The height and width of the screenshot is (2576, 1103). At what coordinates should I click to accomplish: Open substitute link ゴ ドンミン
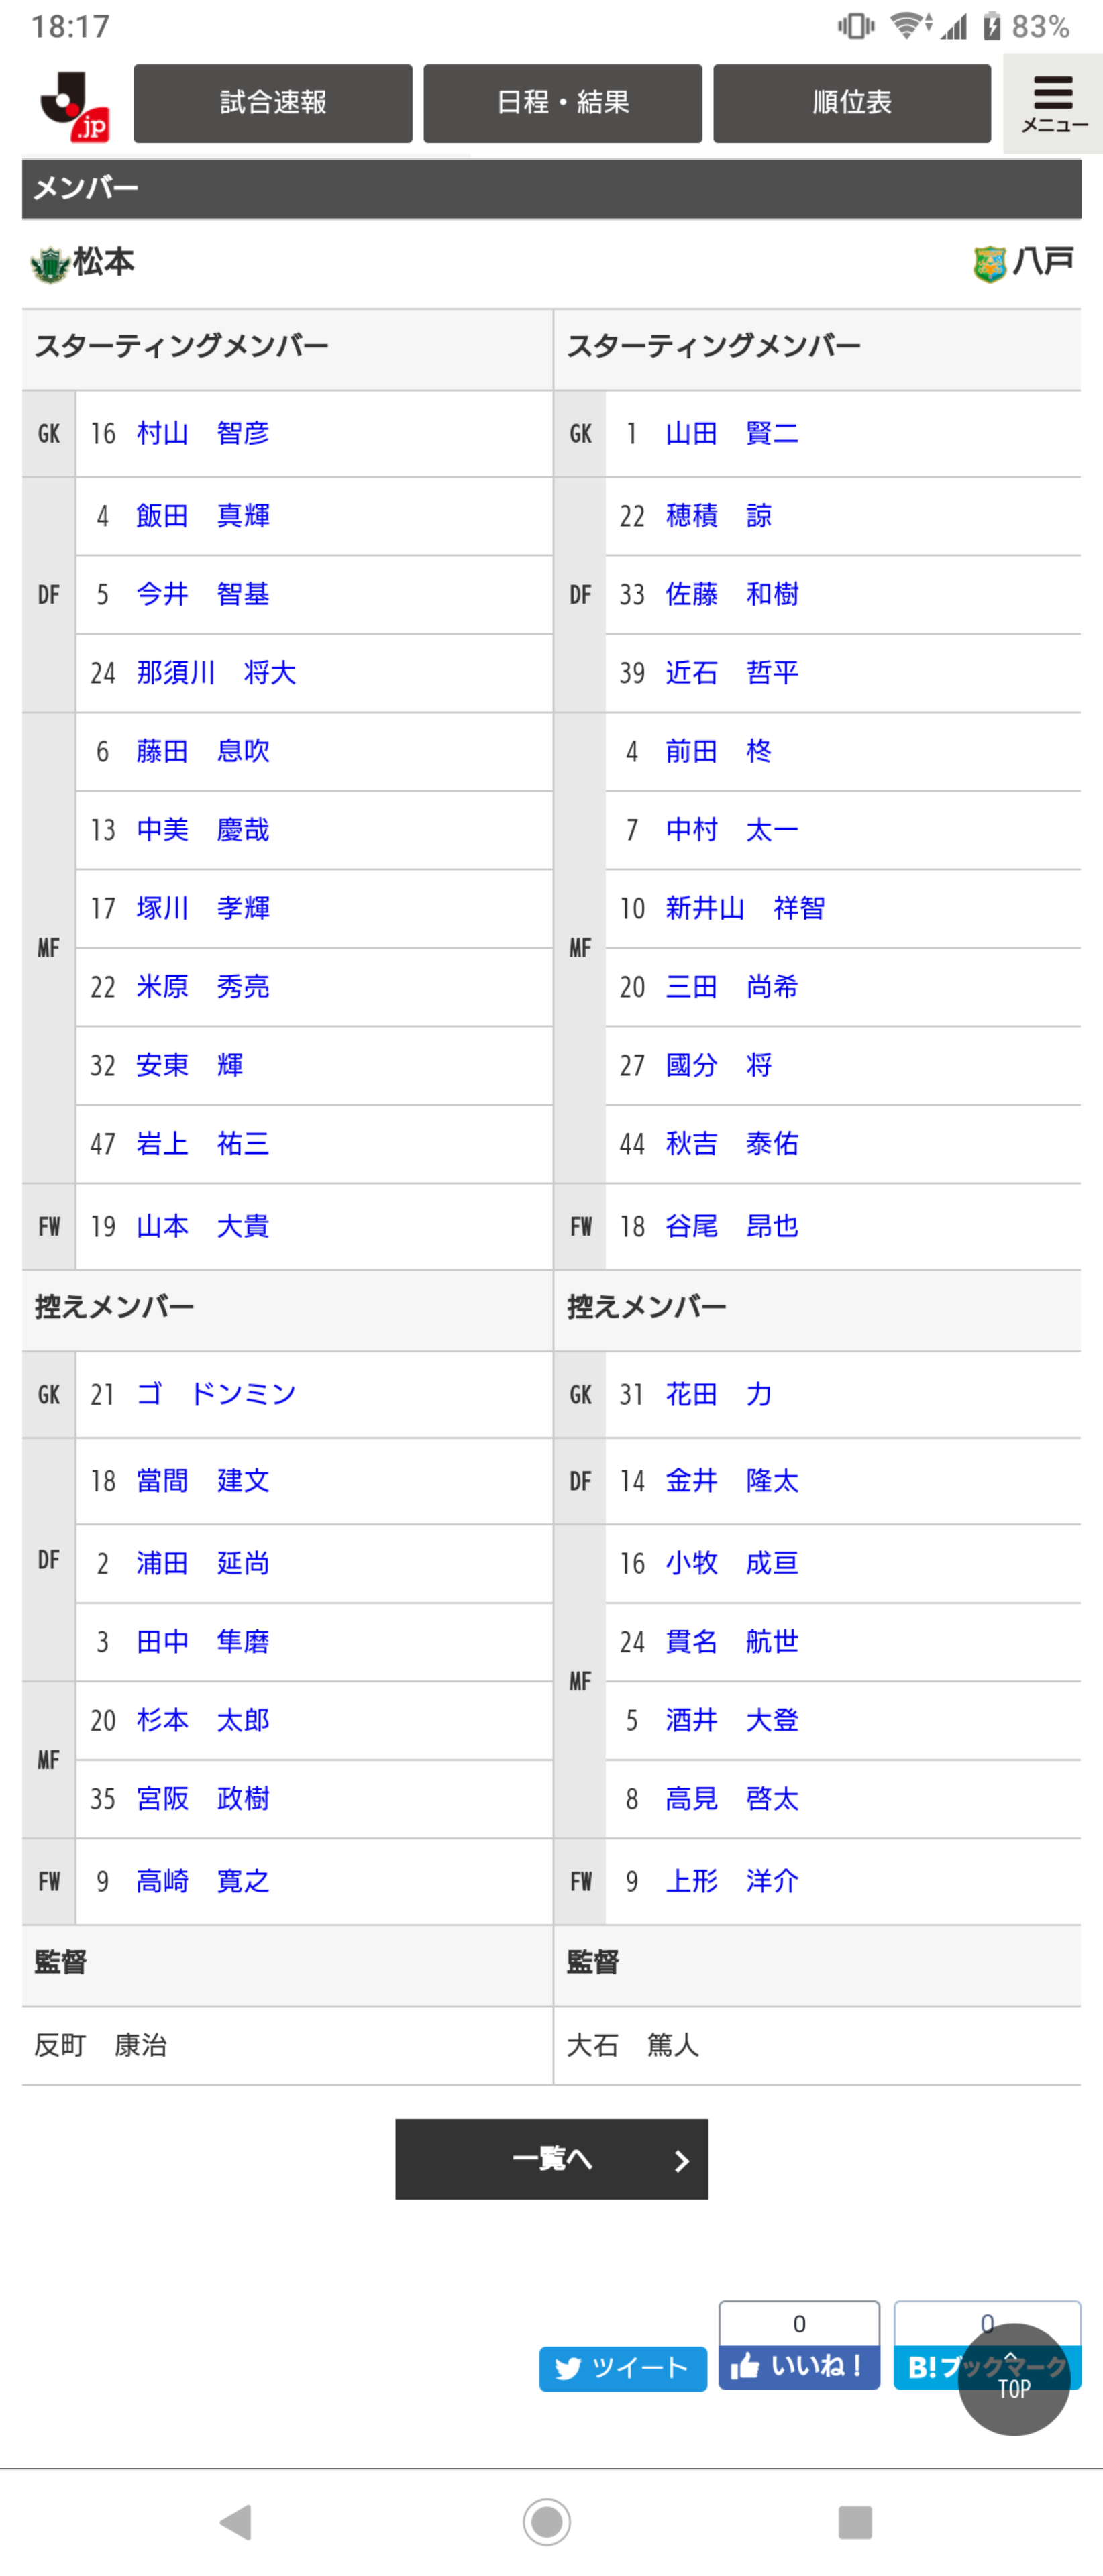point(216,1394)
